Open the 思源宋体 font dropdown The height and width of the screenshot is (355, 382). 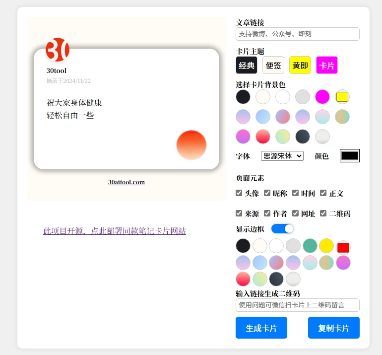(282, 156)
